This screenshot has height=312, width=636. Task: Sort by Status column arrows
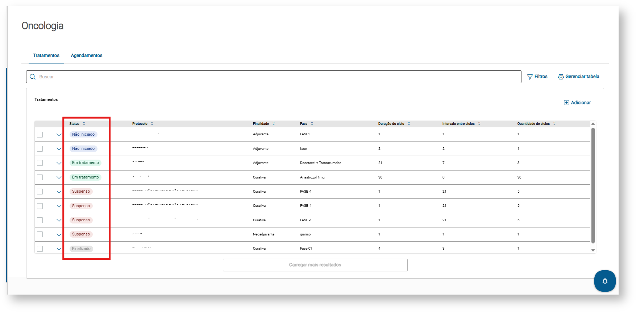coord(84,124)
